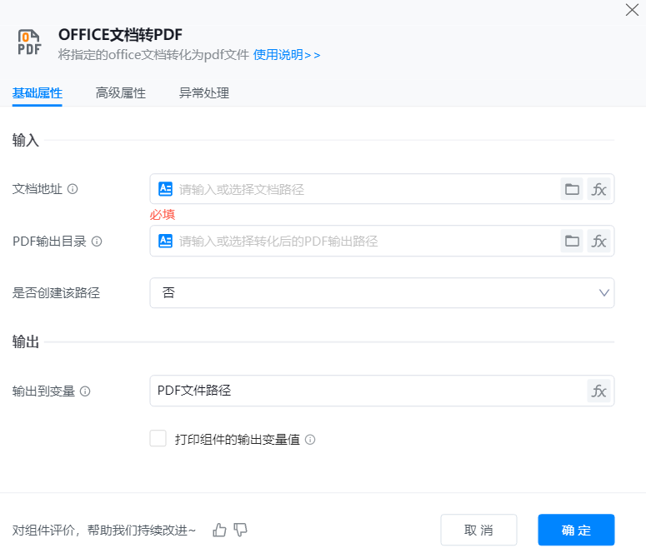Screen dimensions: 646x553
Task: Enable 打印组件的输出变量值 checkbox
Action: point(158,439)
